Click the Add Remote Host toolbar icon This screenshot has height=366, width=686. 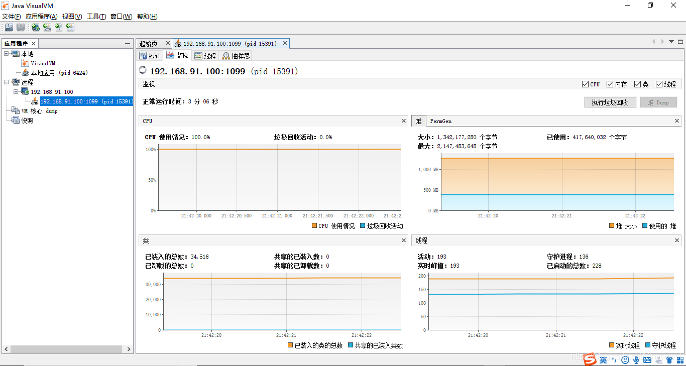pyautogui.click(x=35, y=28)
